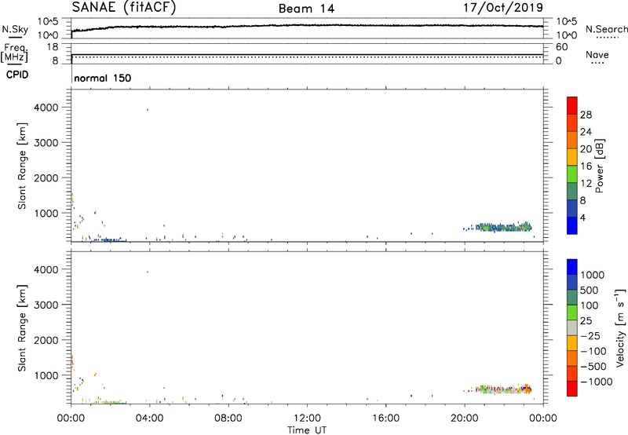This screenshot has height=435, width=628.
Task: Click the N.Sky legend label
Action: pos(15,29)
